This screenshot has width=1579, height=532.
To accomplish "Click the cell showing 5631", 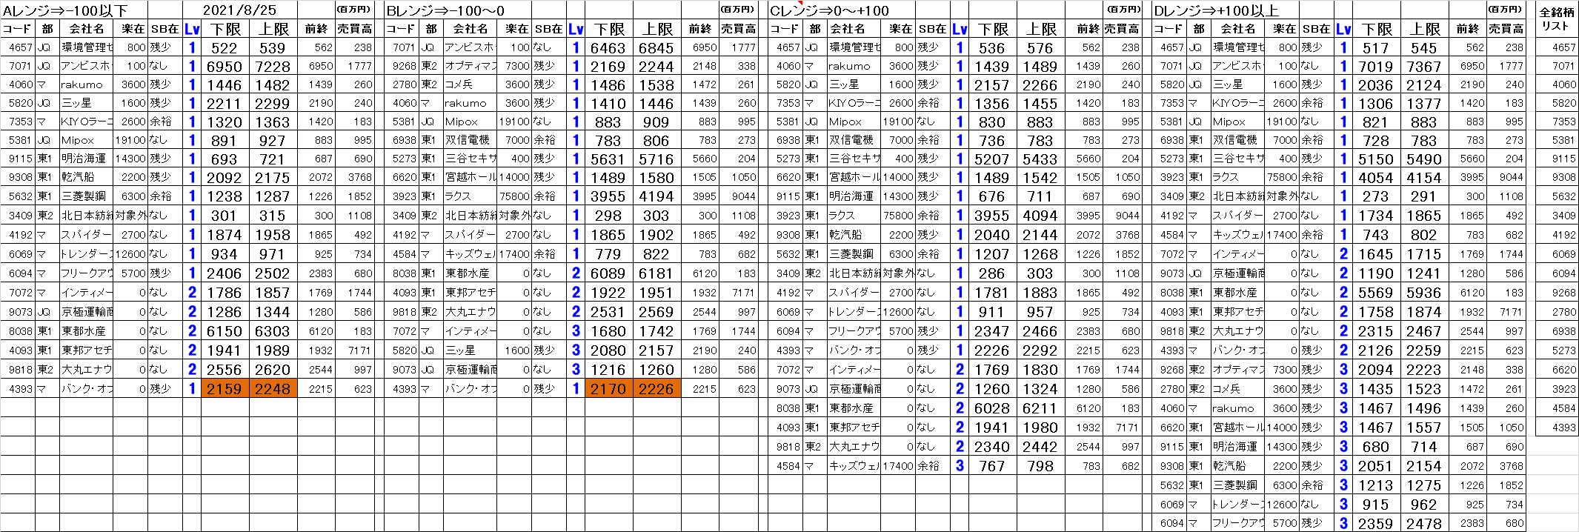I will pos(608,159).
